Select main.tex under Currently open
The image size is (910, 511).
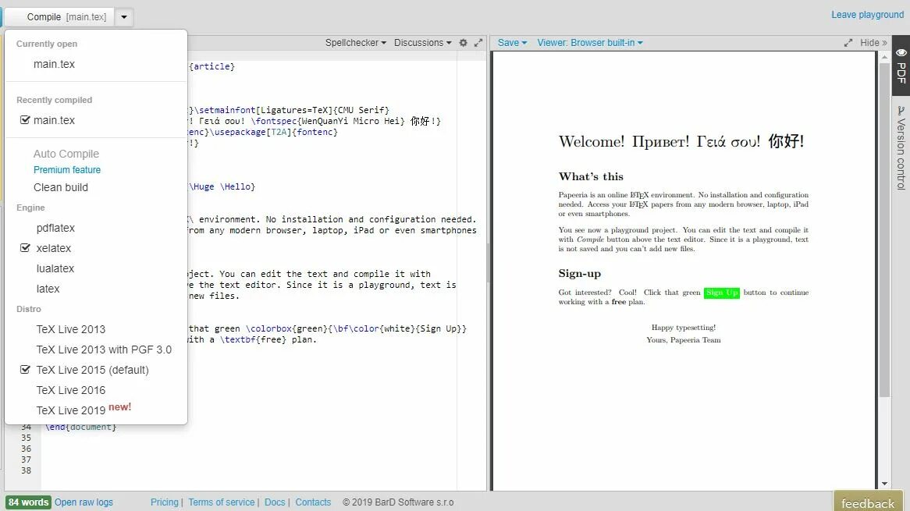pyautogui.click(x=54, y=64)
